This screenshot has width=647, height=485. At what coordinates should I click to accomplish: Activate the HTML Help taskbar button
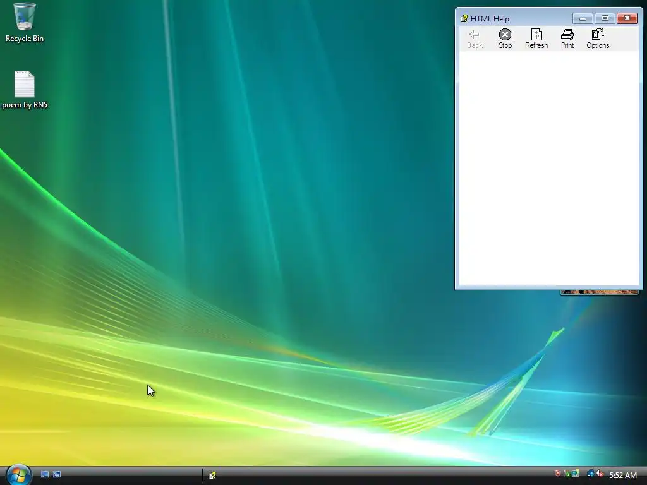(x=212, y=476)
